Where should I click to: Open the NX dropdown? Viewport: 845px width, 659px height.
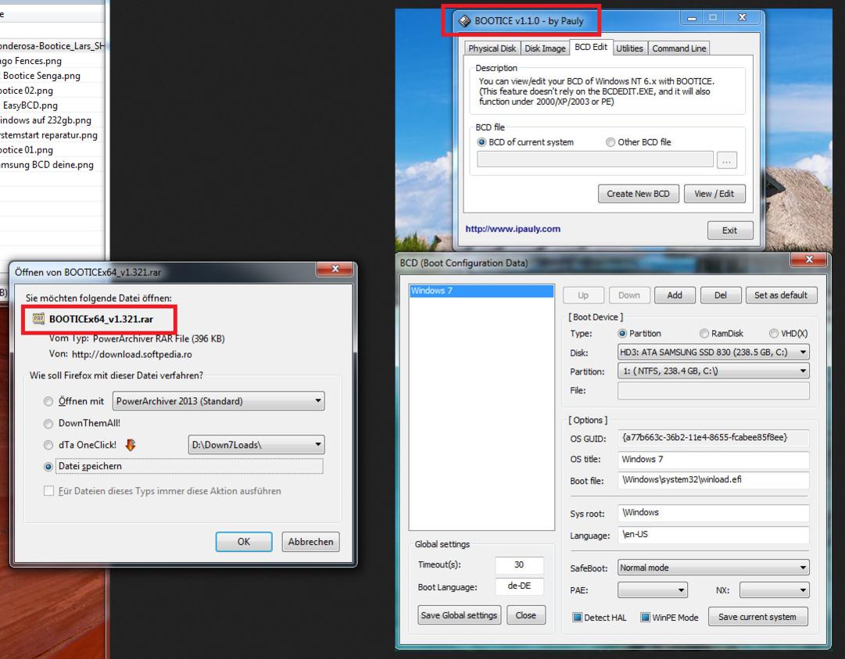[x=775, y=590]
